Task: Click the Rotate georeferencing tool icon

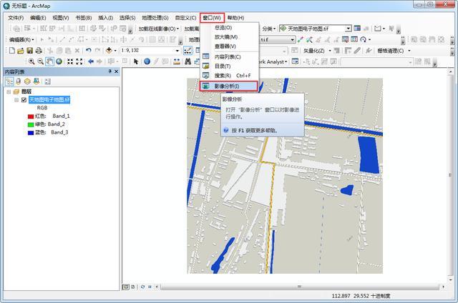Action: point(363,39)
